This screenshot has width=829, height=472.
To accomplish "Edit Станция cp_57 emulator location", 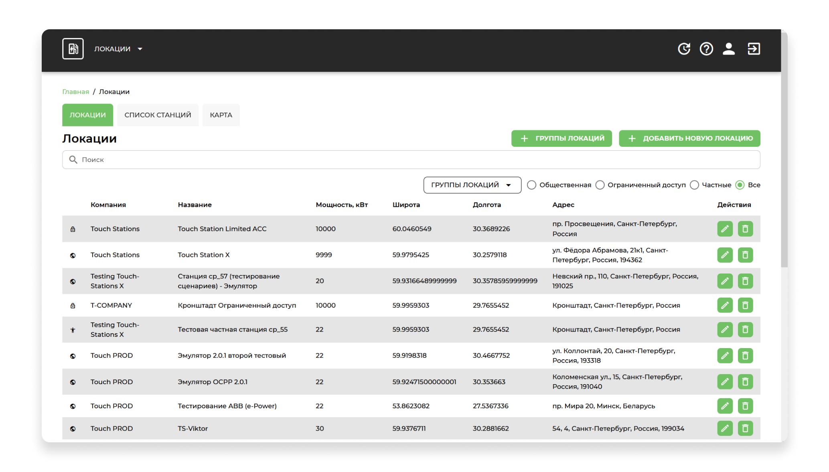I will point(725,281).
